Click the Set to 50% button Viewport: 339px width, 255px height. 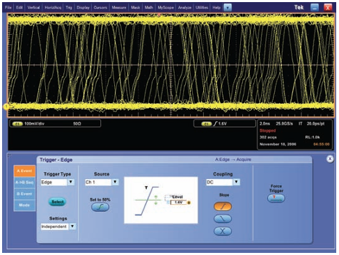(100, 207)
